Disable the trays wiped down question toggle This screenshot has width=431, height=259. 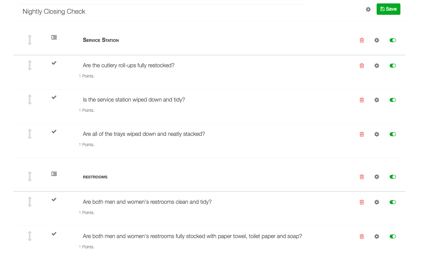(x=393, y=134)
